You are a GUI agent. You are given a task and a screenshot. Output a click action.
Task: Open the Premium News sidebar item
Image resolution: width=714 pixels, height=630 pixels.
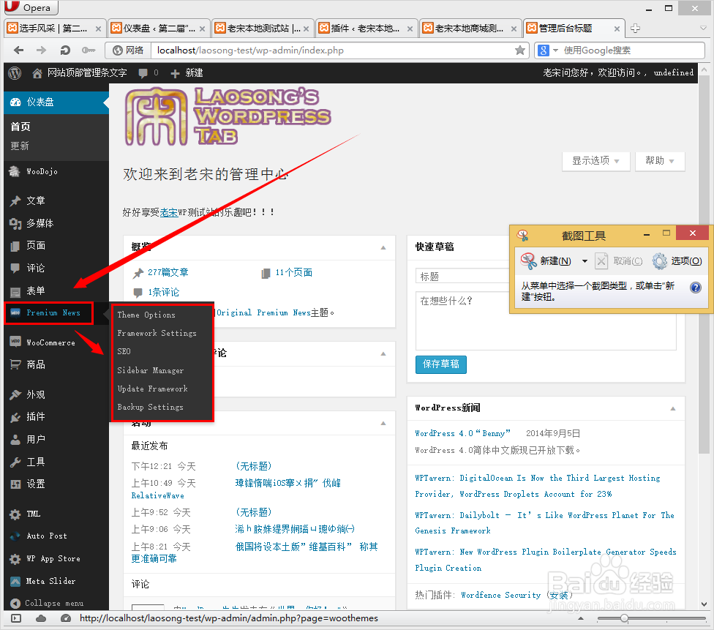49,313
